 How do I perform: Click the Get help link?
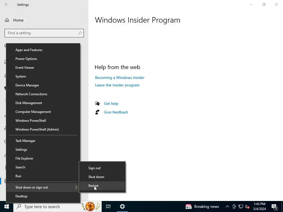(x=111, y=104)
